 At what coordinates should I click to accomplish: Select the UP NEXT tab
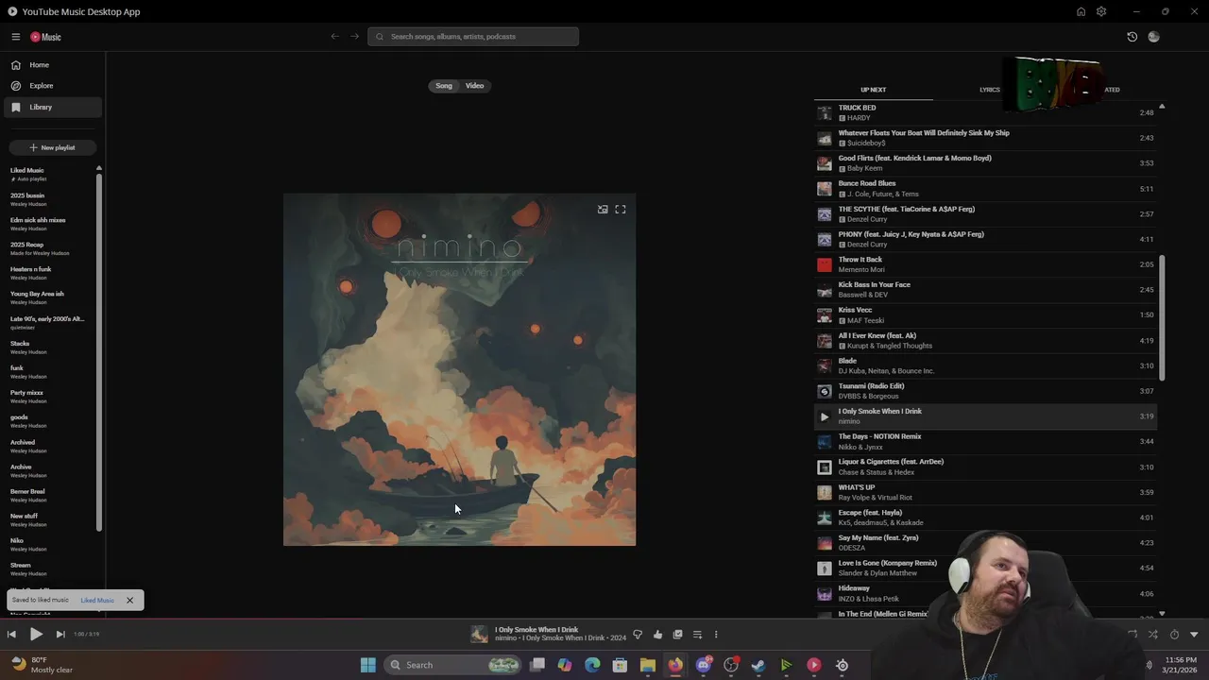(873, 90)
